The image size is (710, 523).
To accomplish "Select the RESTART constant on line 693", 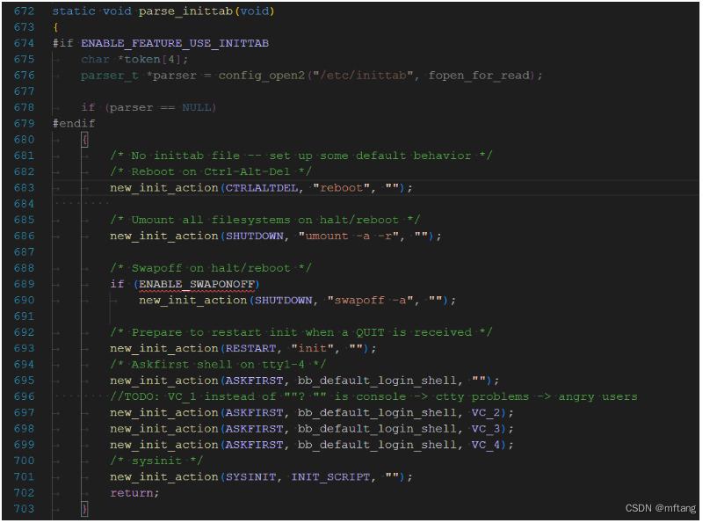I will (x=253, y=348).
